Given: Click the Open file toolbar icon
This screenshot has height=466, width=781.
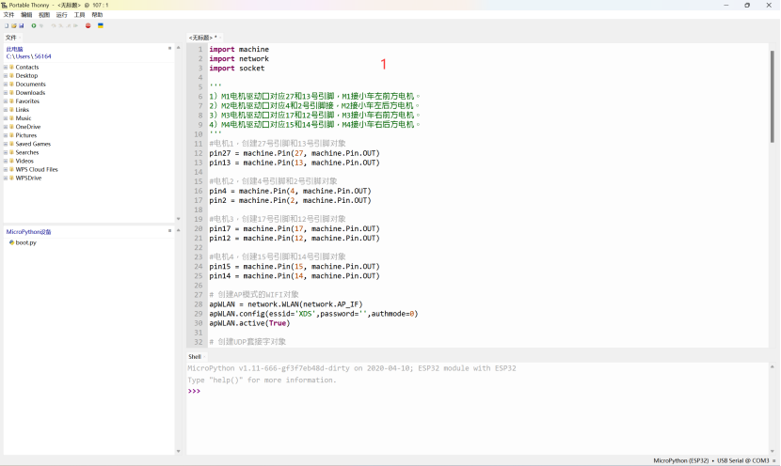Looking at the screenshot, I should [14, 26].
